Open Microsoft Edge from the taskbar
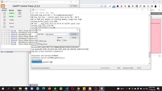 click(44, 89)
